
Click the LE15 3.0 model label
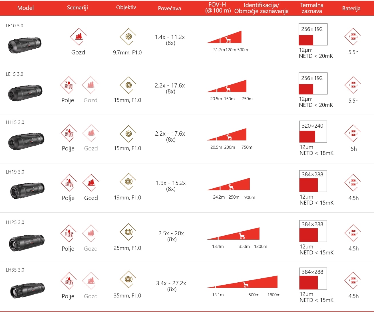[x=15, y=74]
